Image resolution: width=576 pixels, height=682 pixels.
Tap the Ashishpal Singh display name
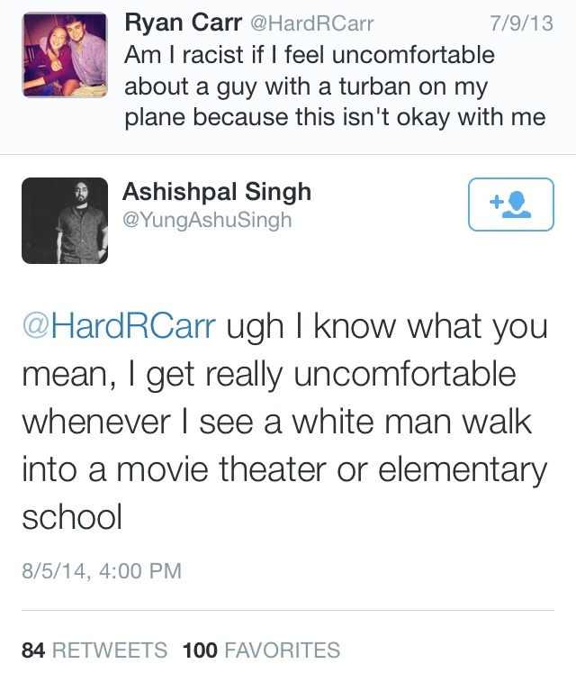click(217, 191)
